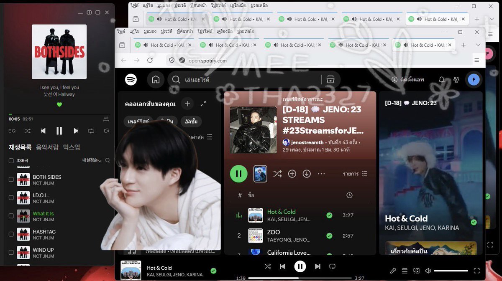The image size is (502, 281).
Task: Check the WIND UP song checkbox
Action: [11, 253]
